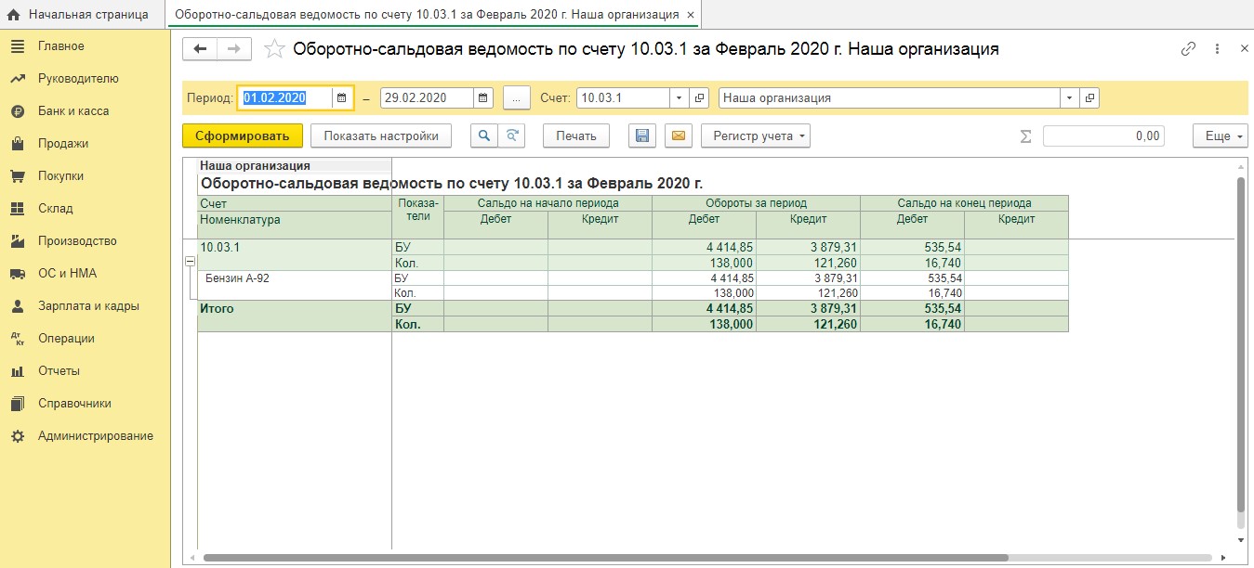This screenshot has height=568, width=1254.
Task: Click Сальдо на конец периода header
Action: [964, 203]
